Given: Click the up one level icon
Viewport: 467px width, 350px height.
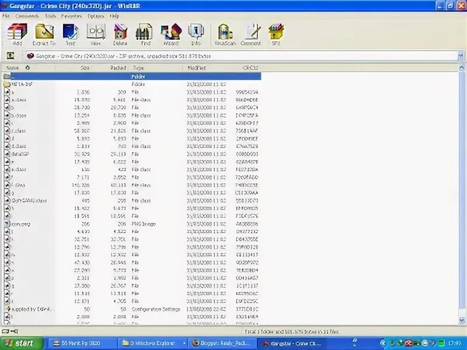Looking at the screenshot, I should pos(11,55).
